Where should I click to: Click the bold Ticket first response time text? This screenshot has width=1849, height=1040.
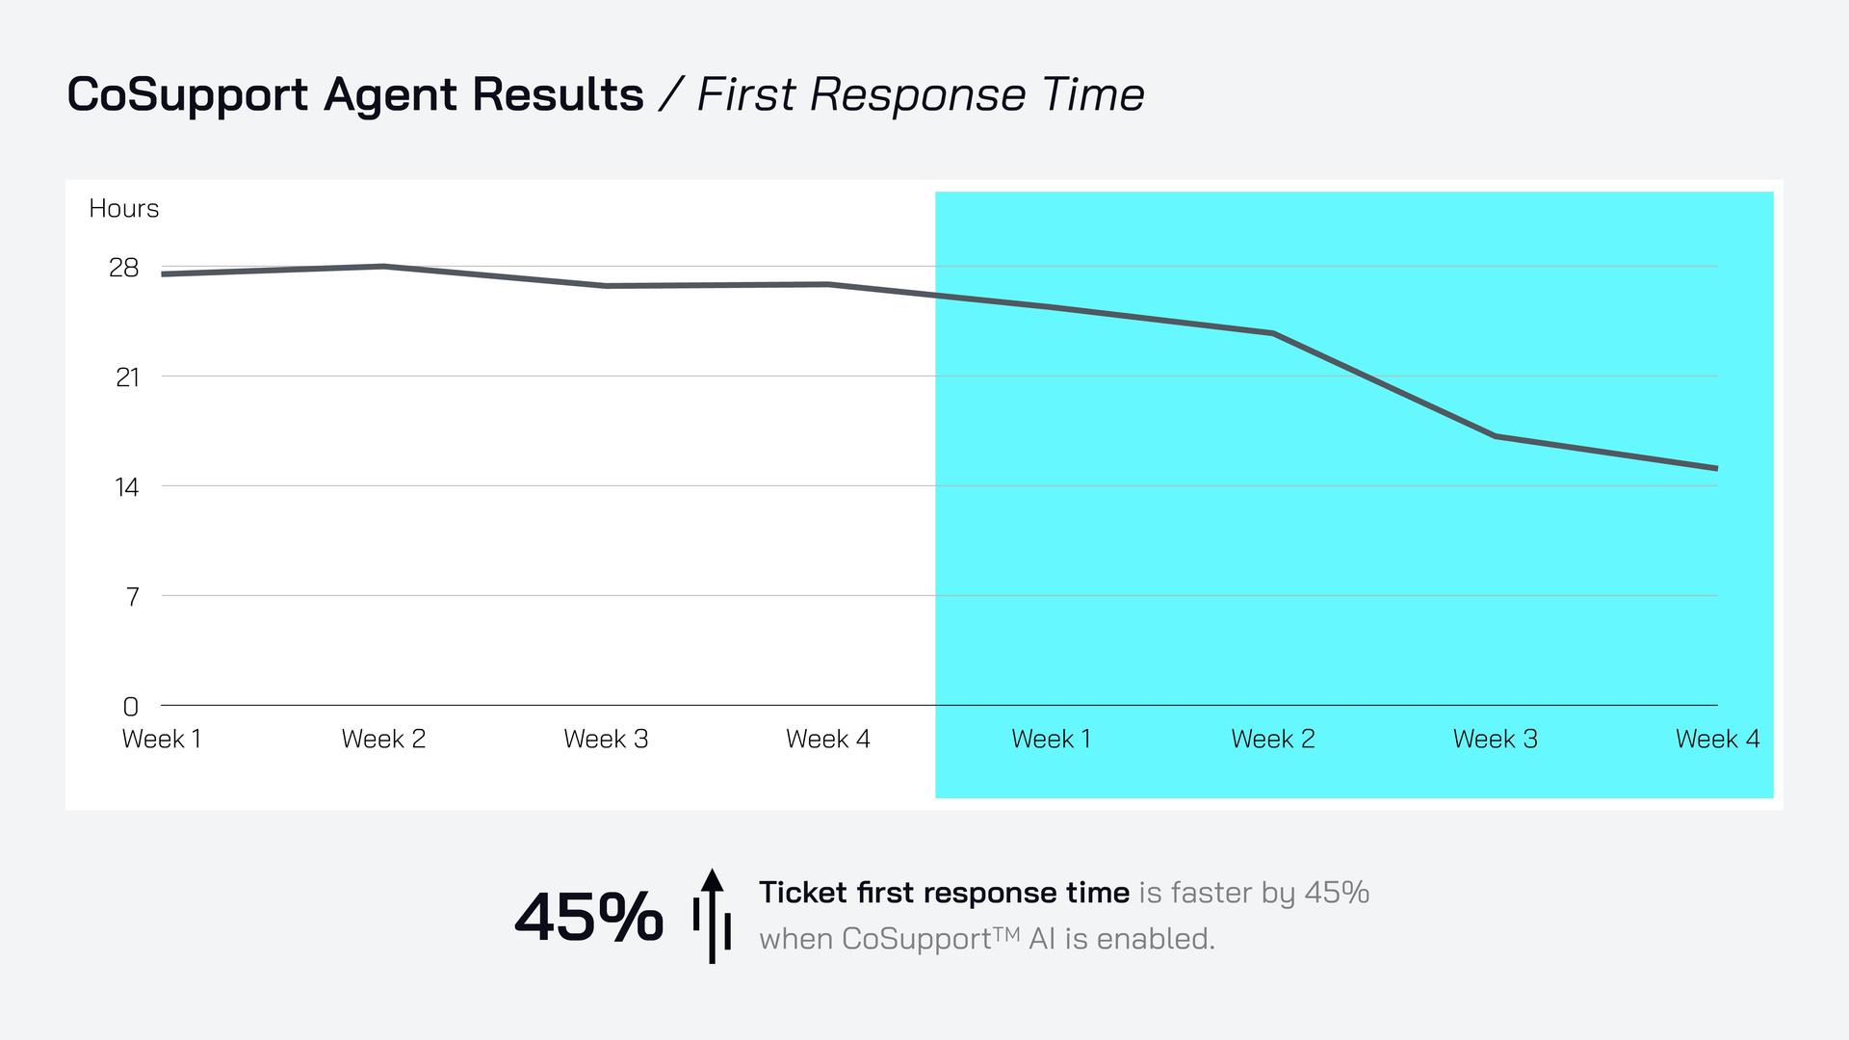coord(944,893)
